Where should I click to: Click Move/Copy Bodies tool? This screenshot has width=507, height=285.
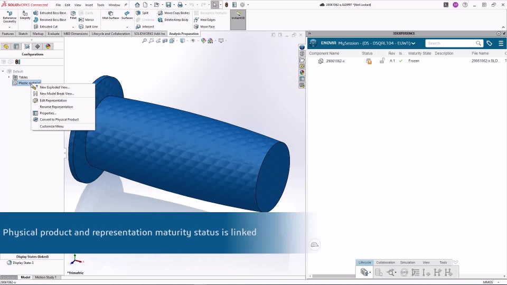click(x=174, y=13)
